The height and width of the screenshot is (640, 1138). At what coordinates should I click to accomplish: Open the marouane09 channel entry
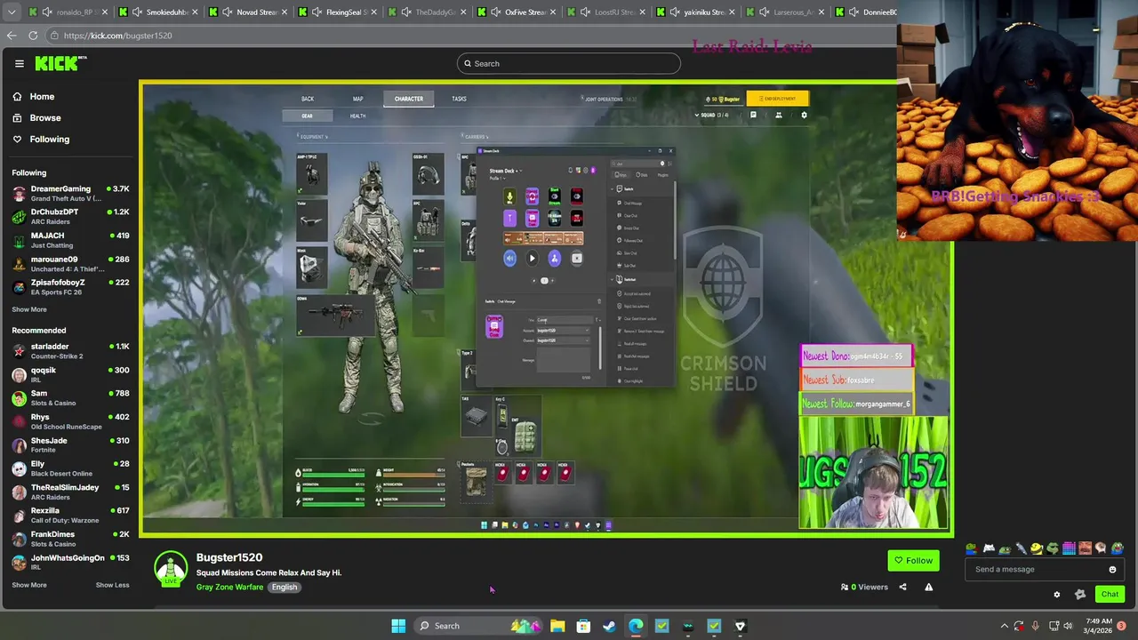71,264
